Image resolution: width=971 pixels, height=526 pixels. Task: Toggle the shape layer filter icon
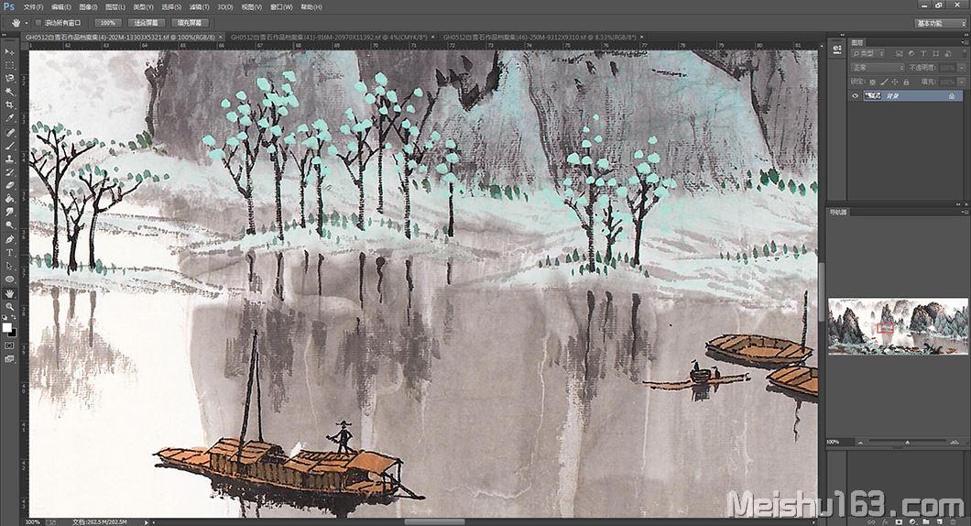935,54
